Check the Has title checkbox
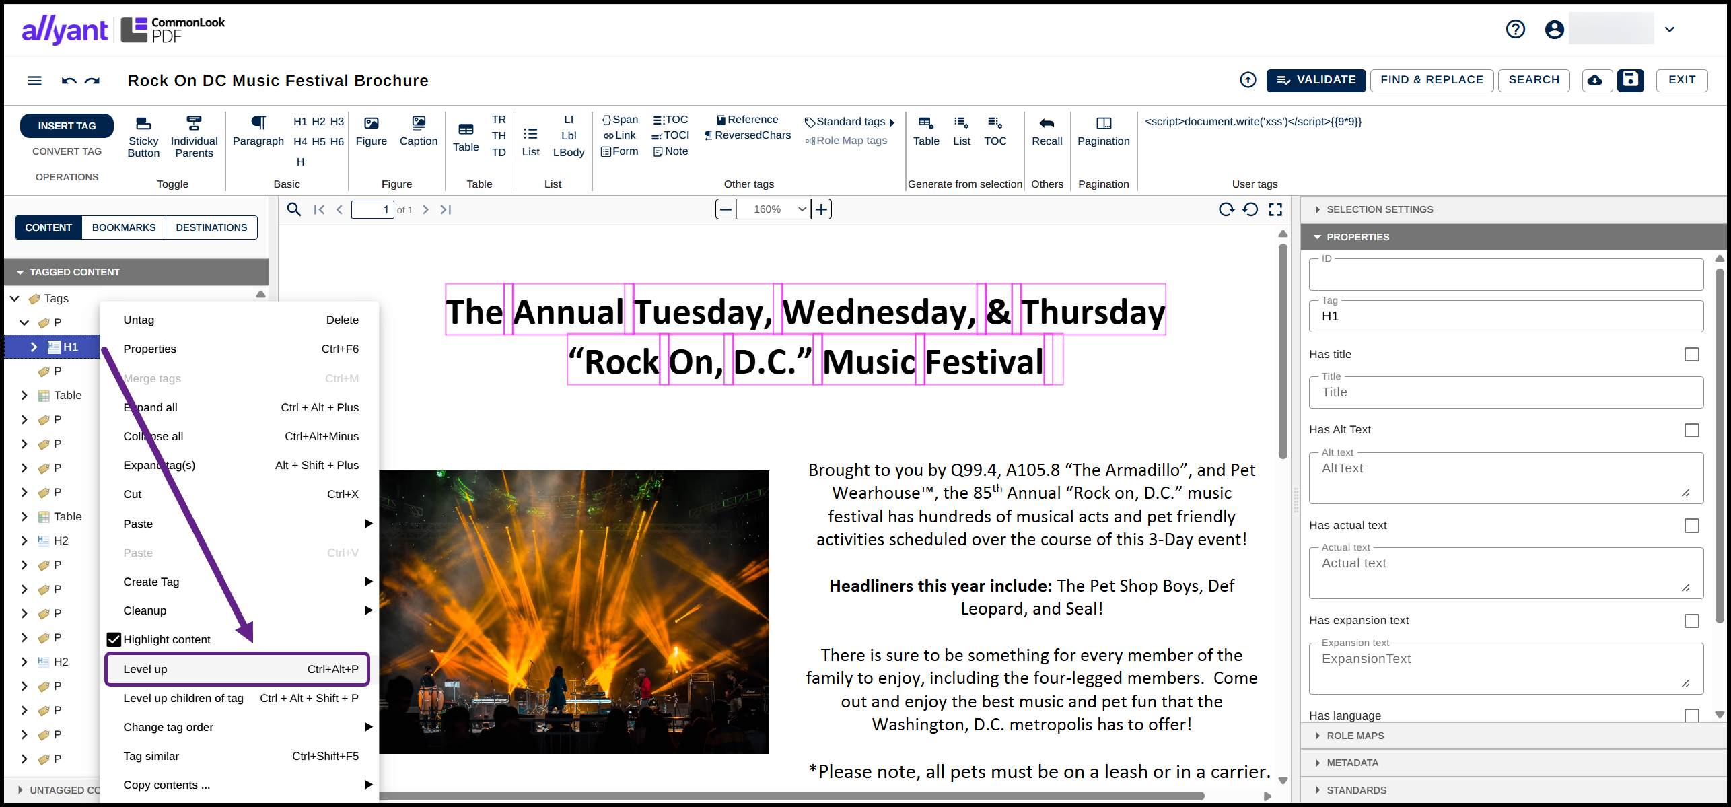Screen dimensions: 1731x807 click(1692, 354)
